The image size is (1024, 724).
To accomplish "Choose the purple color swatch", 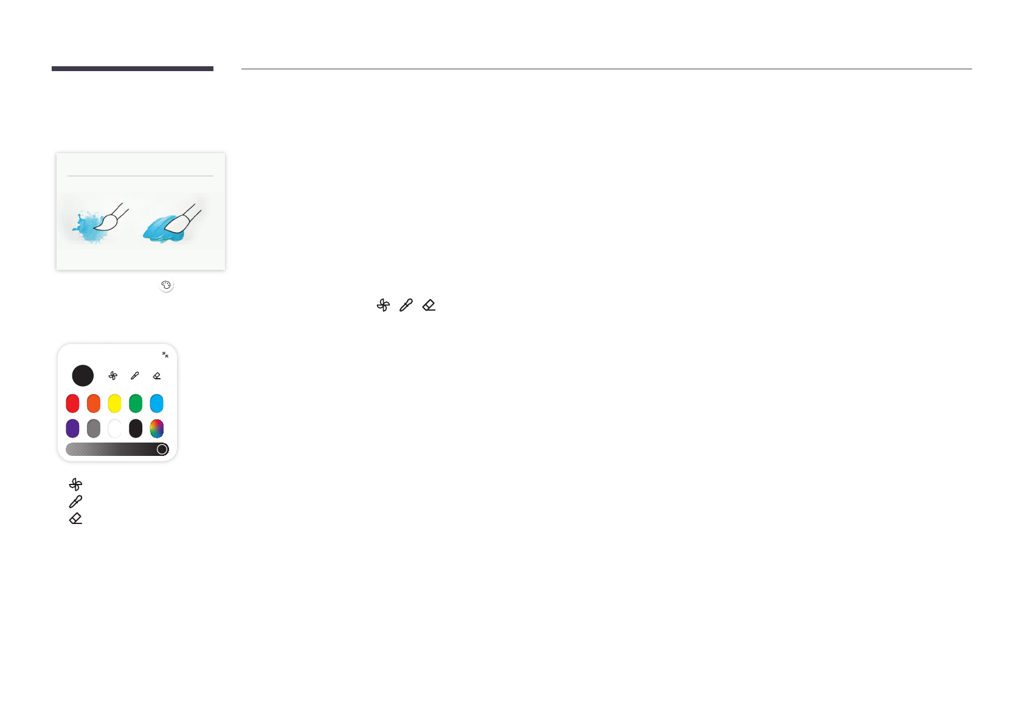I will click(72, 429).
